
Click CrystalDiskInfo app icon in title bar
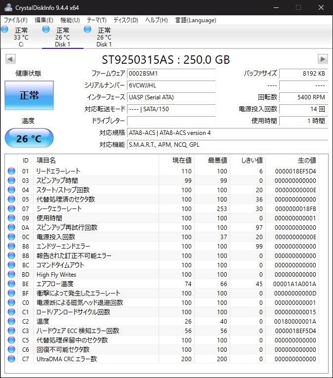8,7
